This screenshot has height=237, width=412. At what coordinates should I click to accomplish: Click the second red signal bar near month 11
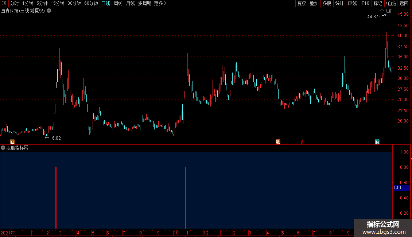[186, 198]
